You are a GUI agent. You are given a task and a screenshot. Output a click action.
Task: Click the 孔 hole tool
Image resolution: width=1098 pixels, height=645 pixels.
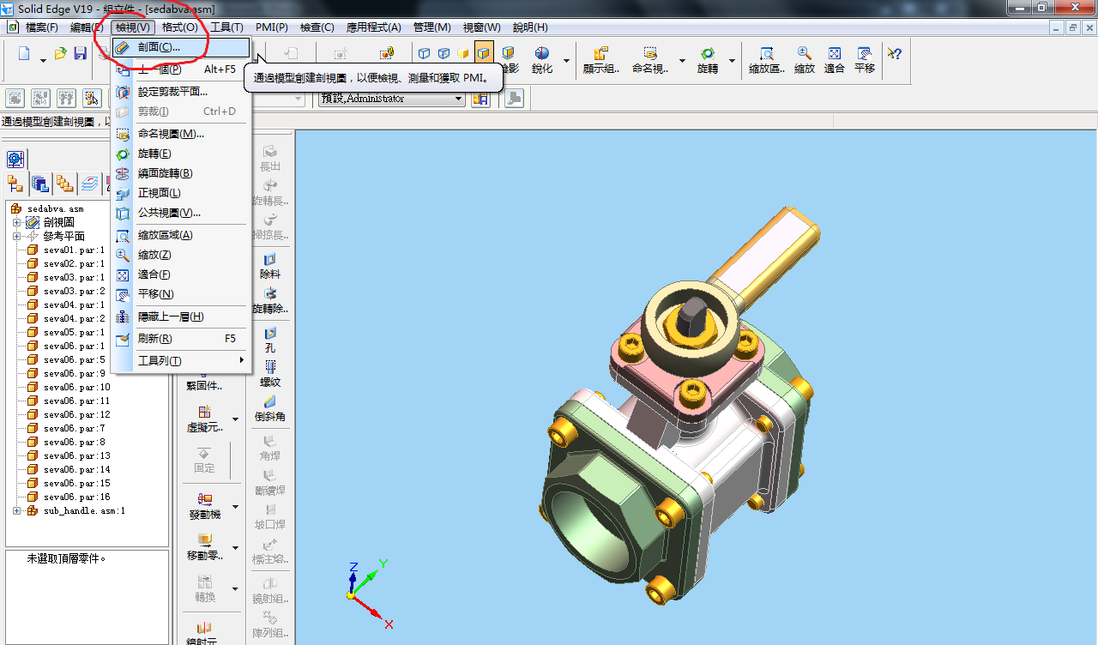270,340
